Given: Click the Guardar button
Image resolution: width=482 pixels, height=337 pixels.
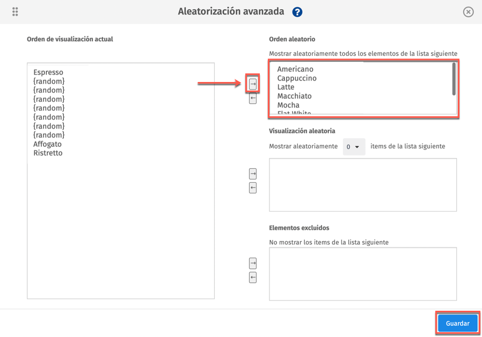Looking at the screenshot, I should coord(457,323).
